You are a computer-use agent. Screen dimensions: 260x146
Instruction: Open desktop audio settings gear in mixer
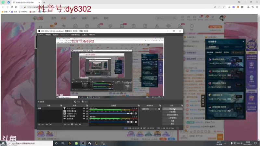point(136,122)
